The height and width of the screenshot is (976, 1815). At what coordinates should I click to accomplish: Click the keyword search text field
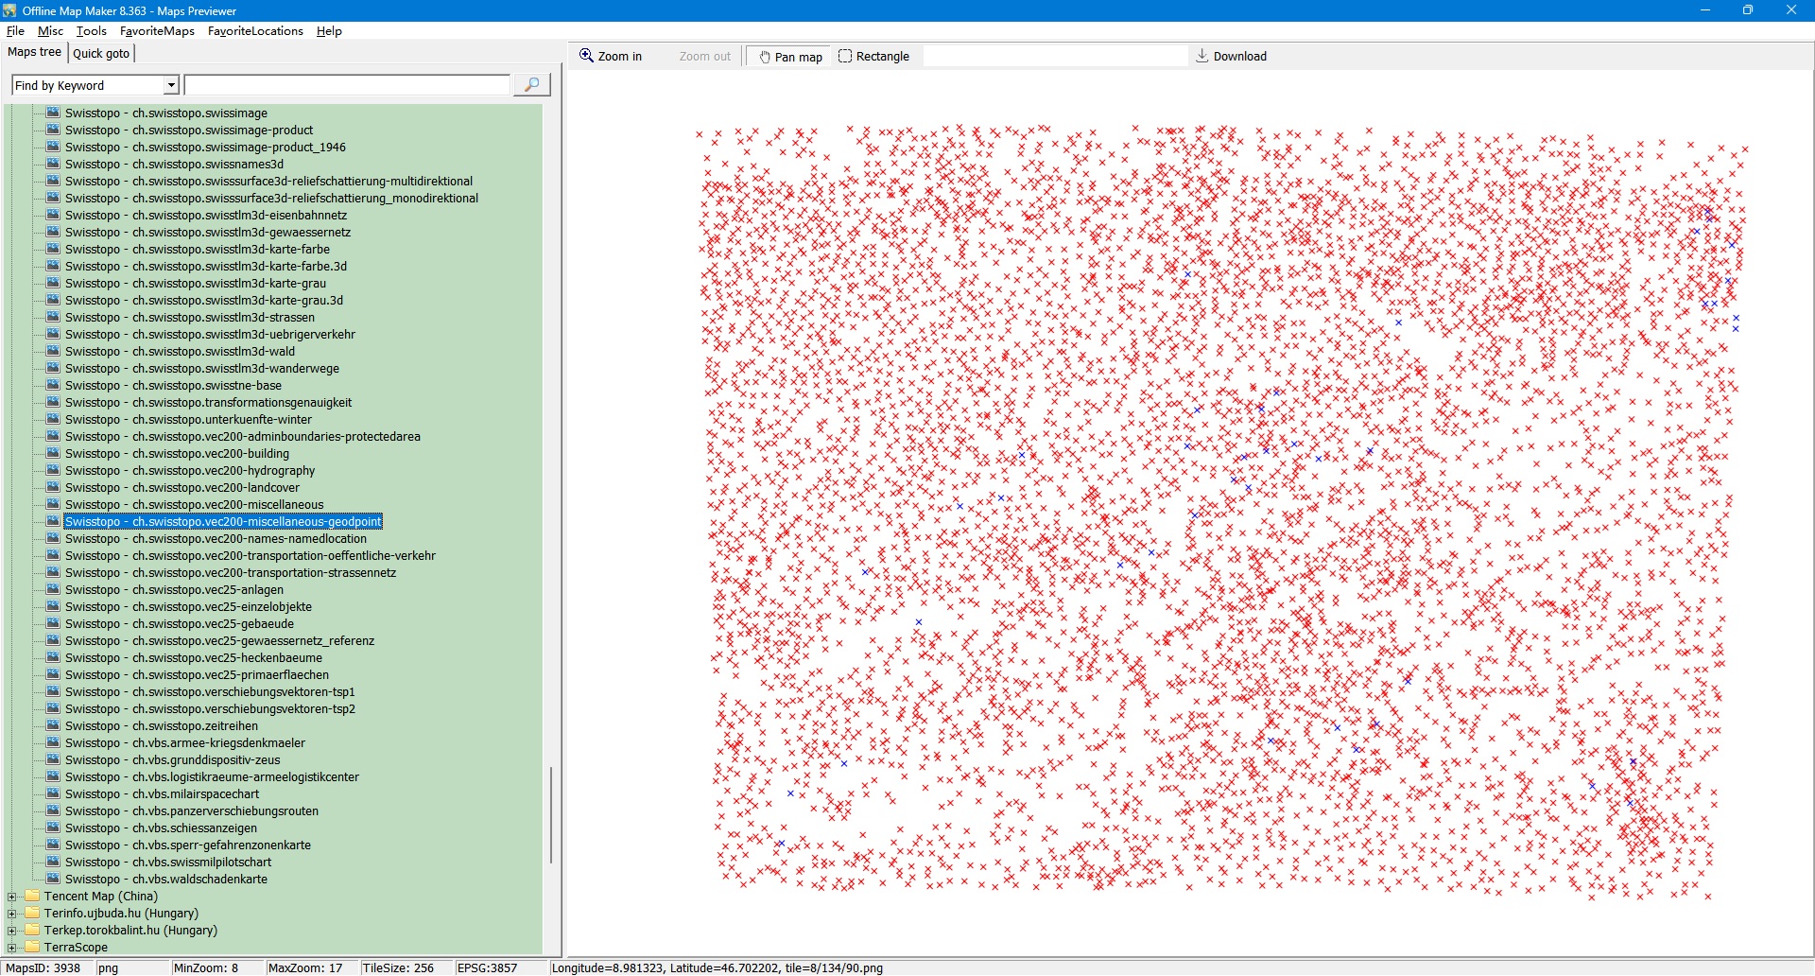click(x=347, y=86)
